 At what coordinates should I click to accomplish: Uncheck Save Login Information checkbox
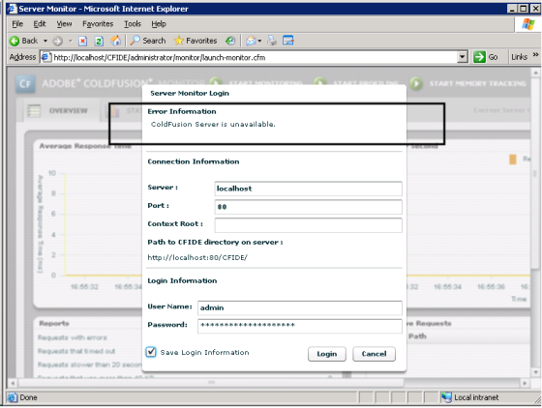(151, 352)
